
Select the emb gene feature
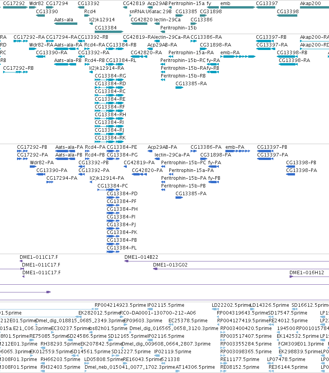[238, 7]
